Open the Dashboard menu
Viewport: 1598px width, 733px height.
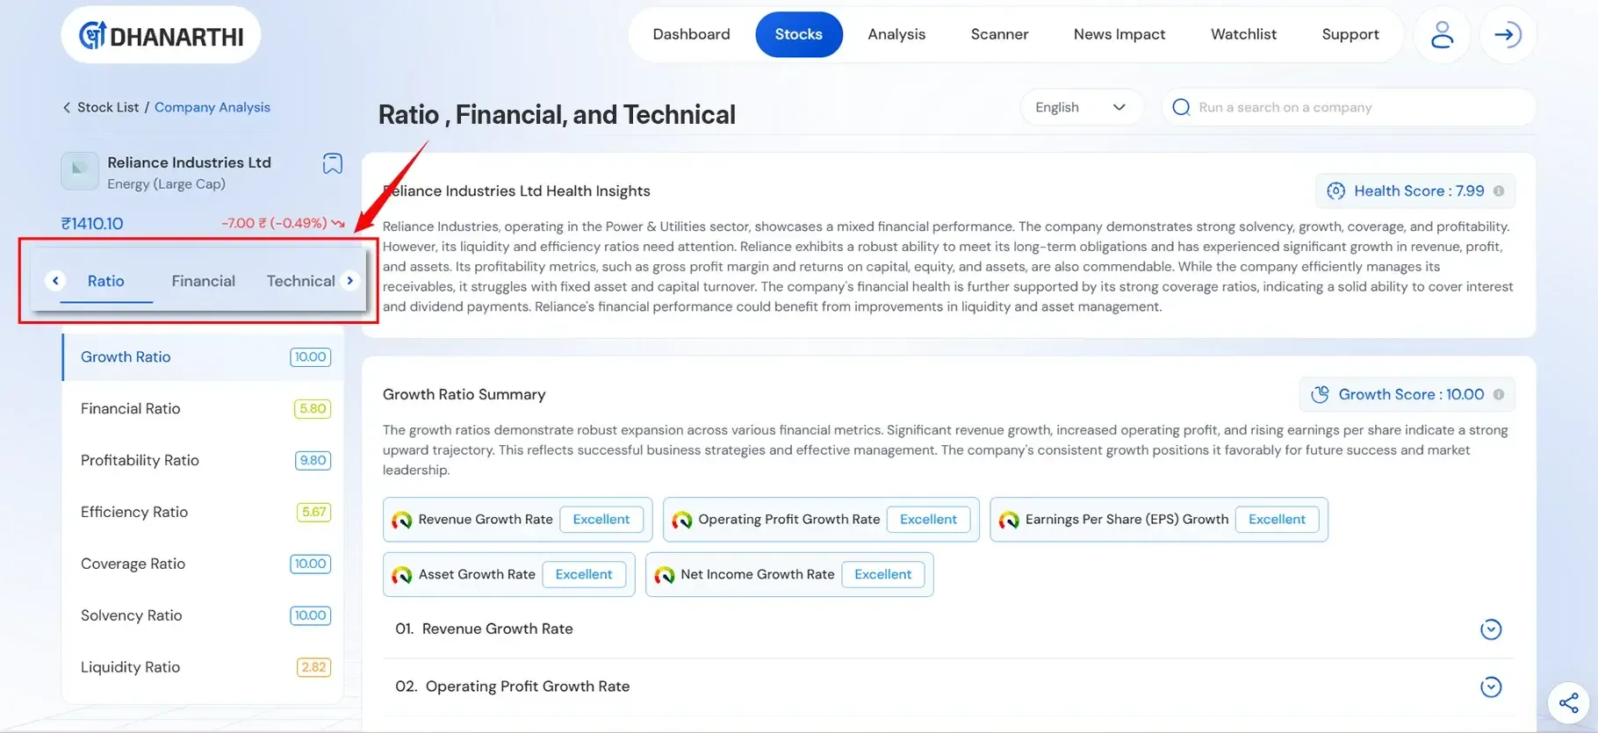tap(691, 34)
